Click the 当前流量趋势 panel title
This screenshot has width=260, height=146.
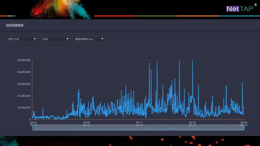[15, 25]
